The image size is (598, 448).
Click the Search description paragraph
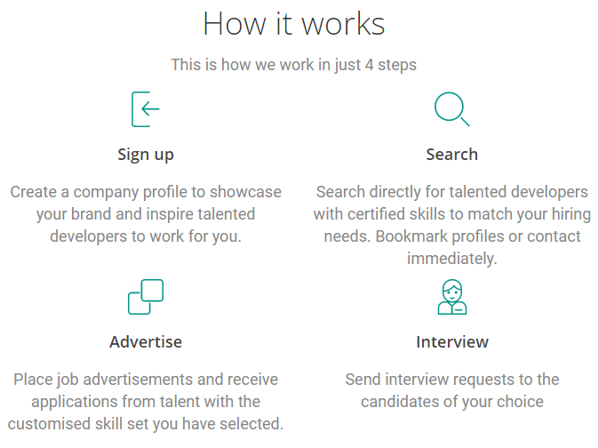point(451,225)
